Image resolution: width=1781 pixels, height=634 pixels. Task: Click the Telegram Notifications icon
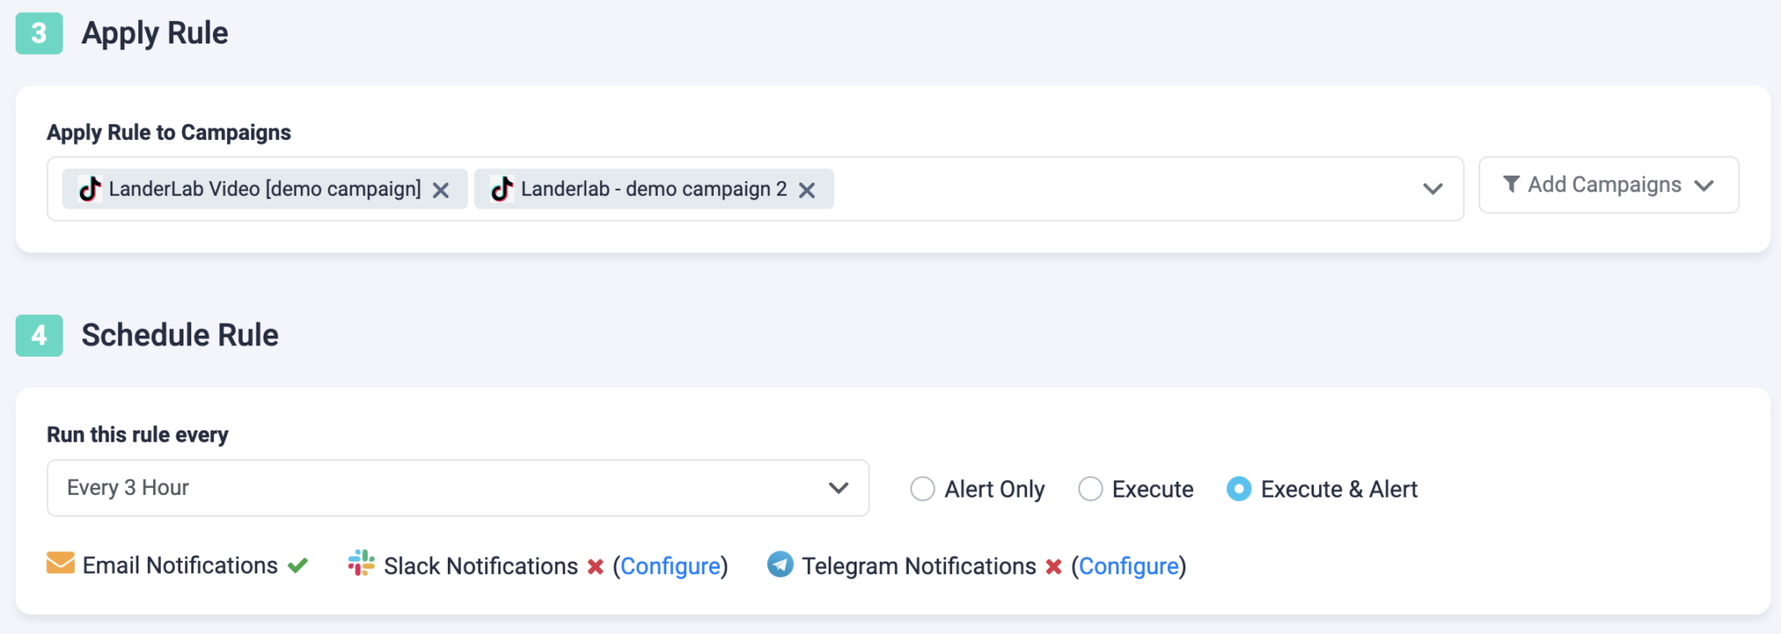(780, 565)
